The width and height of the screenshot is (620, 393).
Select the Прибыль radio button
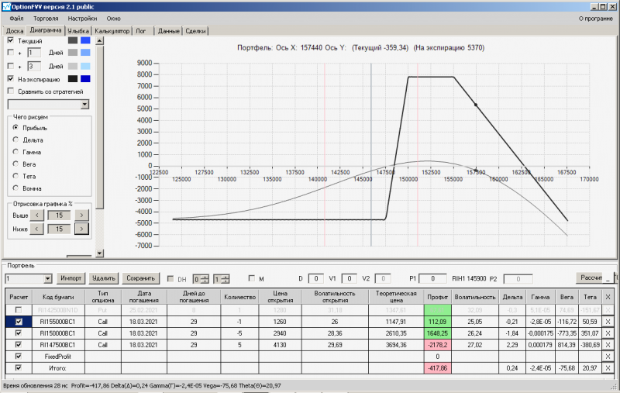[15, 127]
